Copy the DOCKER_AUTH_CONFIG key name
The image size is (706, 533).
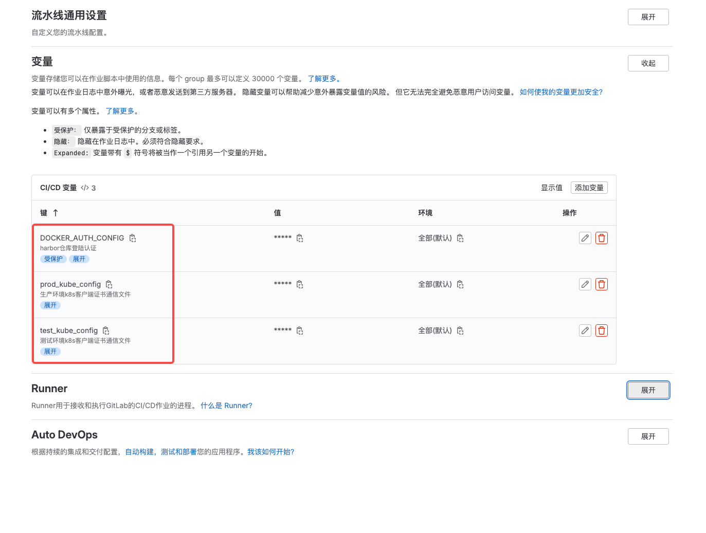[133, 238]
